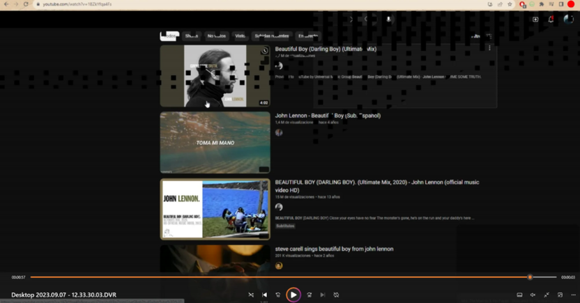The image size is (580, 303).
Task: Select the Subidas recientes filter chip
Action: pos(271,36)
